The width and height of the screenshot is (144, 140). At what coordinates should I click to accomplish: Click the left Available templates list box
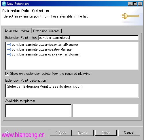pos(38,111)
